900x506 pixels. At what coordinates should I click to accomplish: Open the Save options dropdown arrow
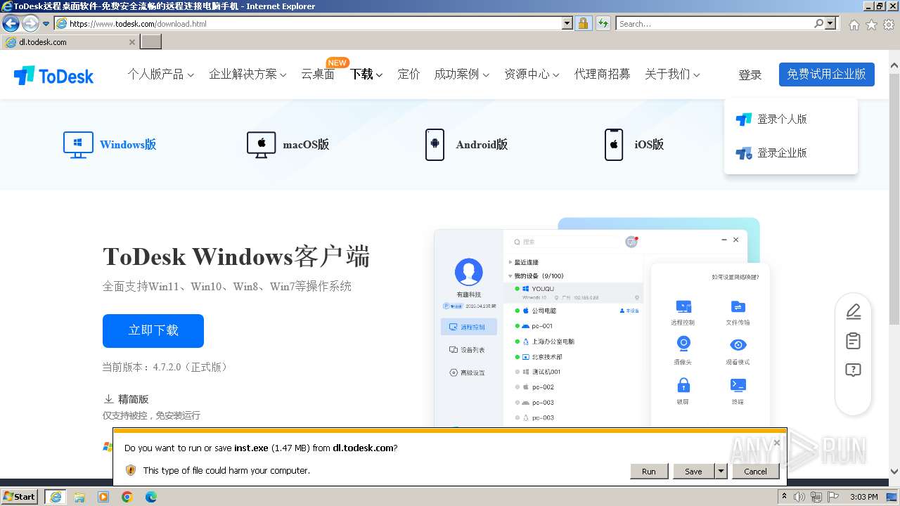click(x=721, y=471)
